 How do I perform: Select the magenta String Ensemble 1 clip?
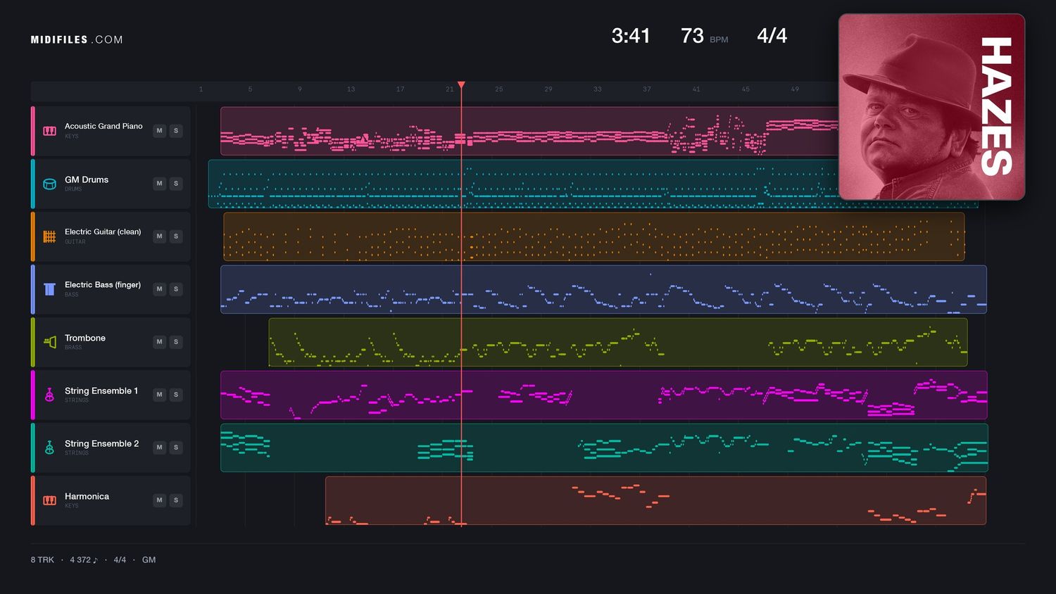[x=604, y=395]
